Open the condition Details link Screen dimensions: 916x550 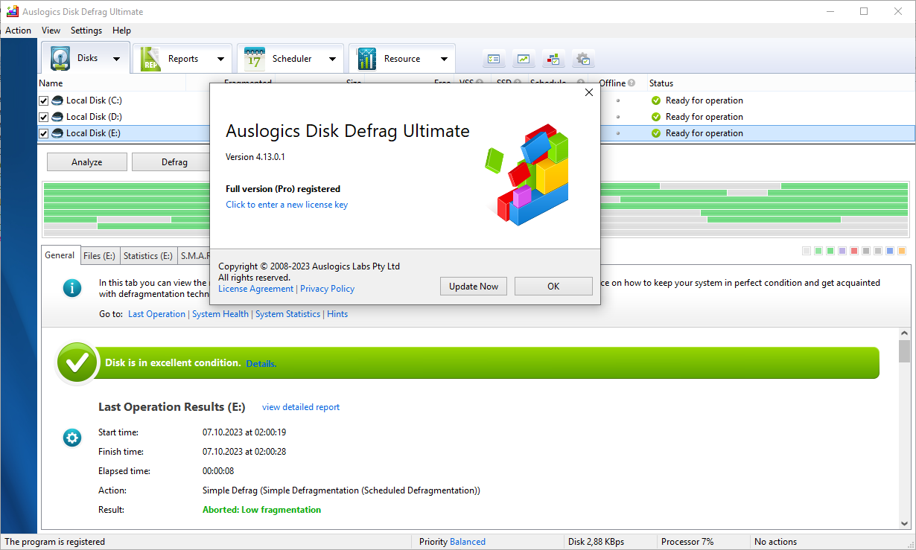[261, 364]
